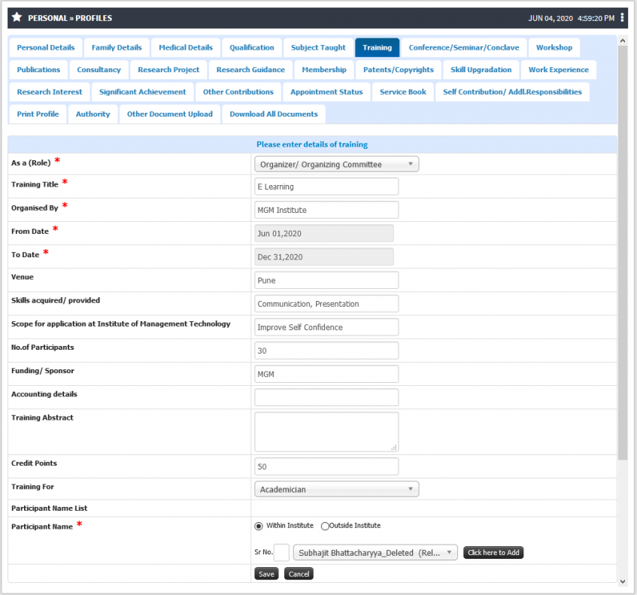This screenshot has width=637, height=595.
Task: Click the Cancel button
Action: click(x=299, y=574)
